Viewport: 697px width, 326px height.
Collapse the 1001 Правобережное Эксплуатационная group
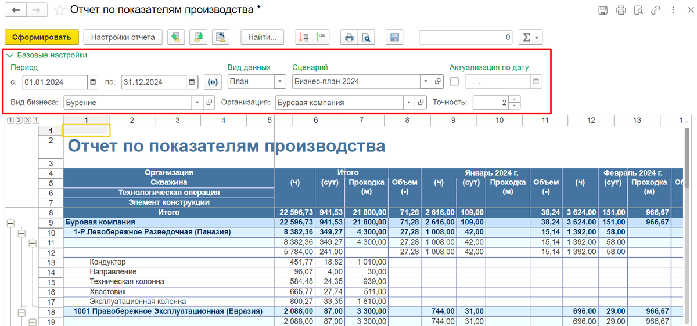[22, 312]
